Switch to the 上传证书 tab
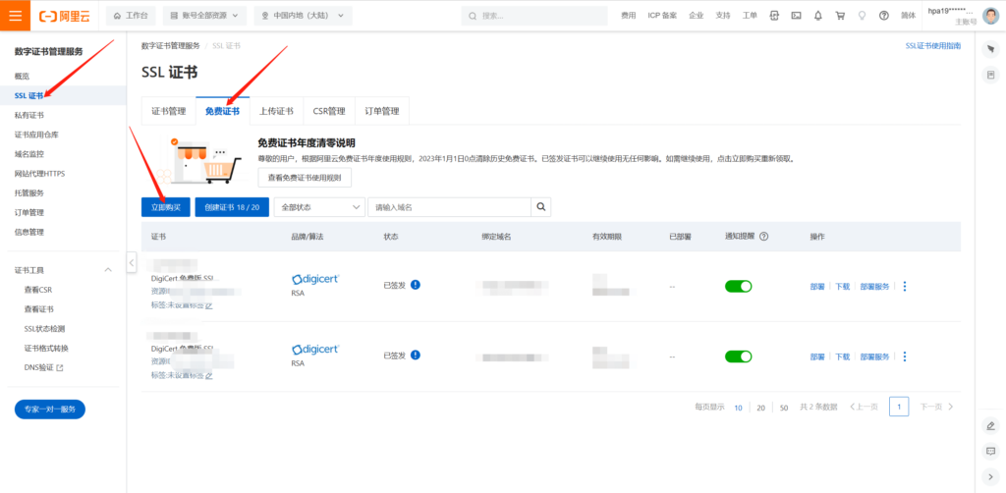Screen dimensions: 1006x493 coord(276,111)
